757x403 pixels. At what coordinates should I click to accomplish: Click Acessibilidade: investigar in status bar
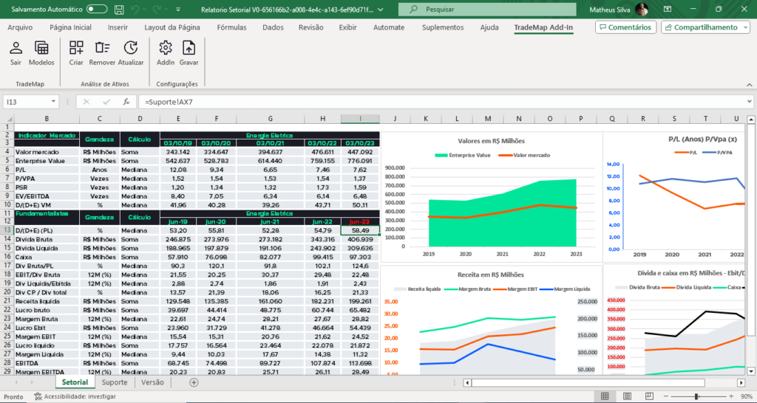(x=75, y=397)
